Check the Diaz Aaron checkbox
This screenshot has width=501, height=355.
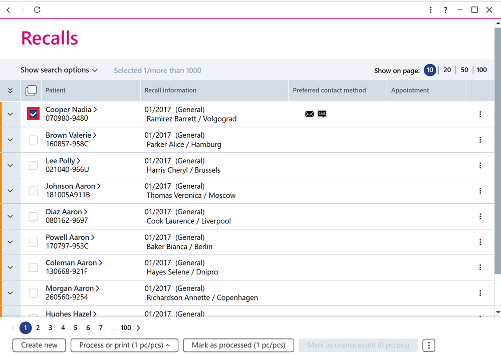click(x=33, y=216)
